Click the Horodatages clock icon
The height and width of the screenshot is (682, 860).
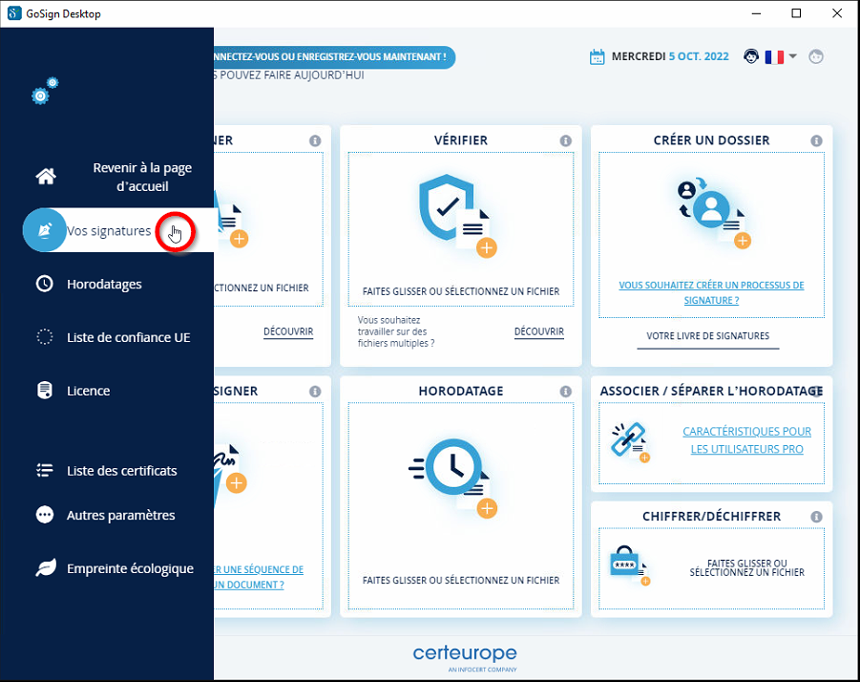tap(45, 284)
